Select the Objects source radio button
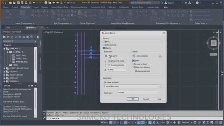The image size is (224, 126). (x=104, y=48)
